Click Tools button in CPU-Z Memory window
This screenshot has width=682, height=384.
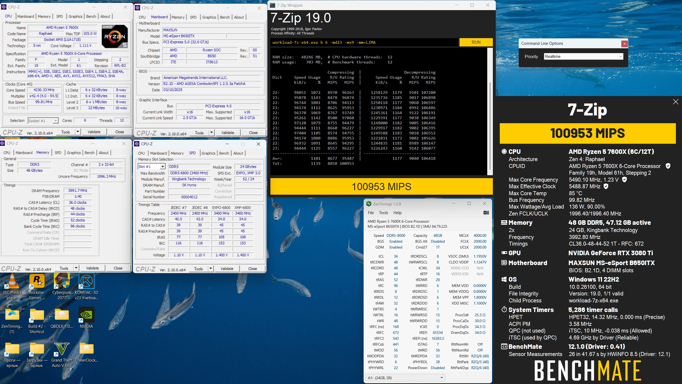64,268
